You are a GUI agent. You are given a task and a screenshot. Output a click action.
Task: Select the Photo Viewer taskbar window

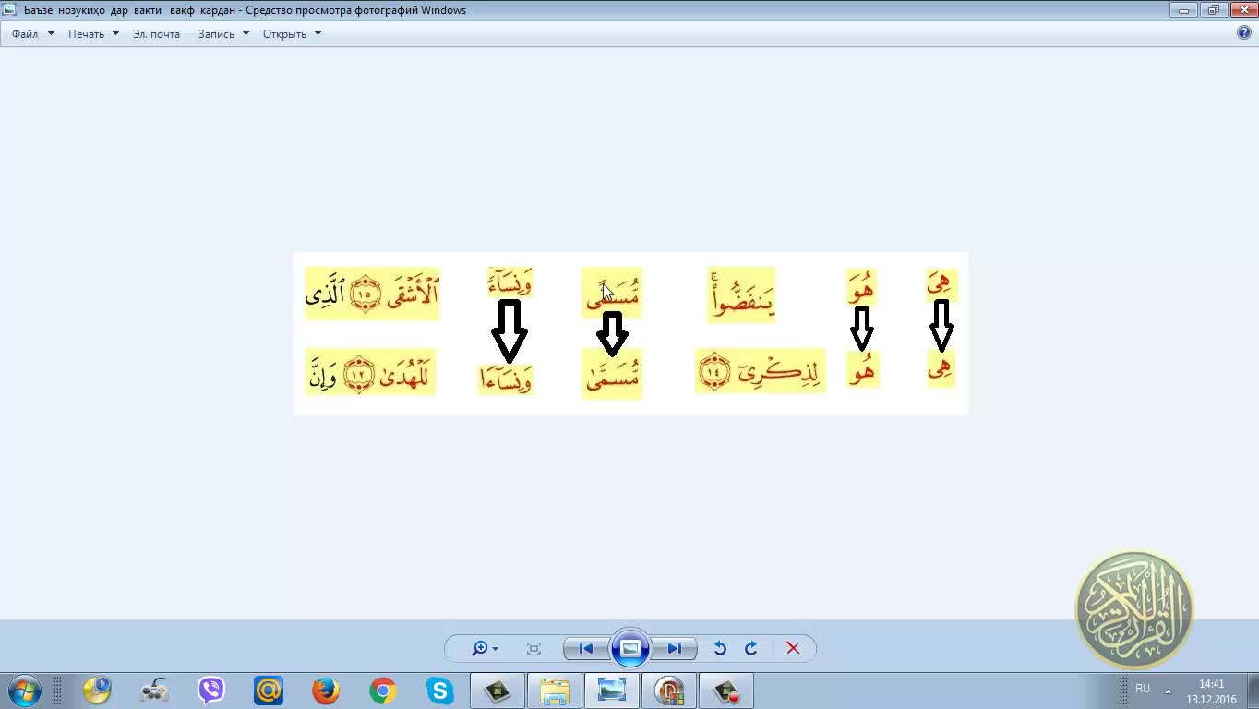(612, 691)
